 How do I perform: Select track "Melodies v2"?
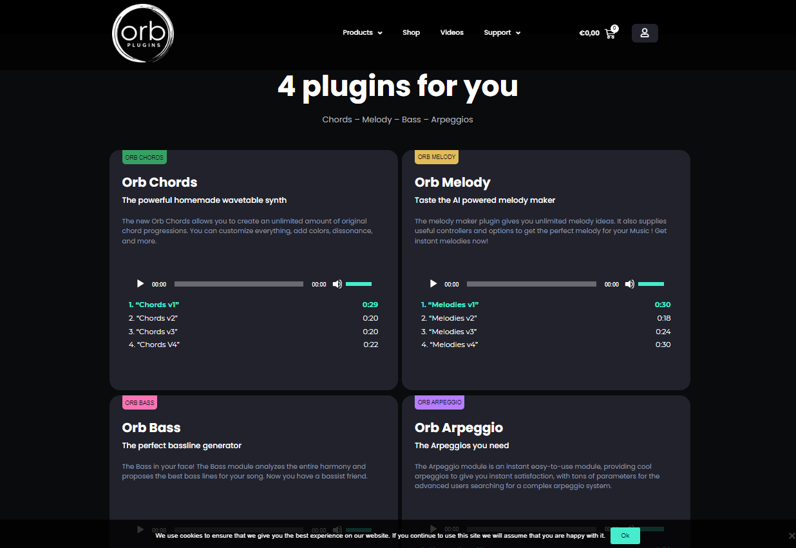[x=449, y=318]
